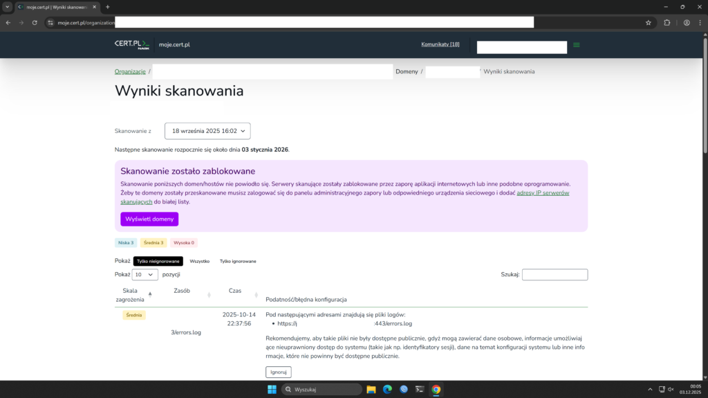This screenshot has width=708, height=398.
Task: Open Domeny breadcrumb
Action: tap(407, 71)
